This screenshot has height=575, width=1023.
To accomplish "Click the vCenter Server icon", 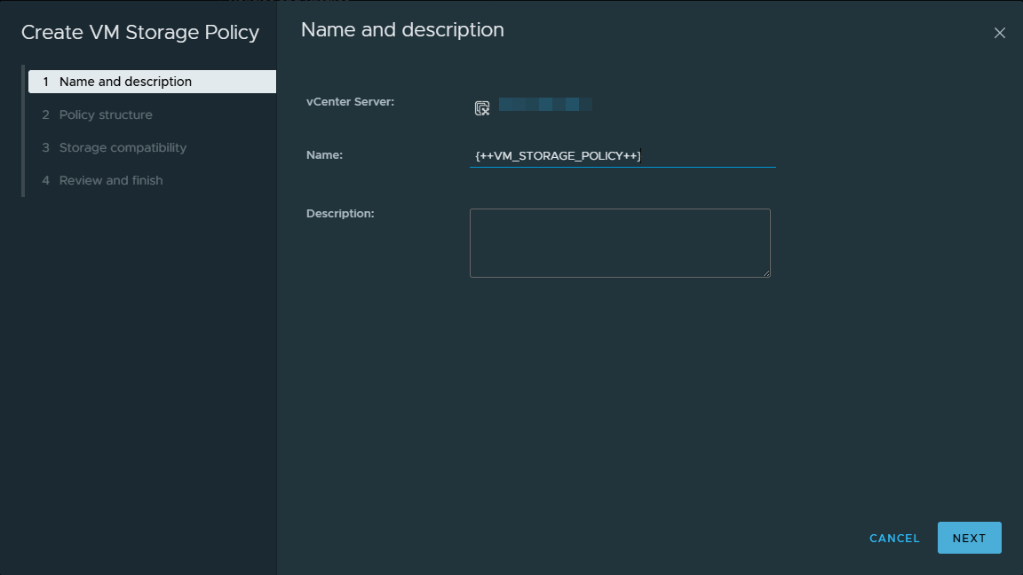I will (481, 108).
